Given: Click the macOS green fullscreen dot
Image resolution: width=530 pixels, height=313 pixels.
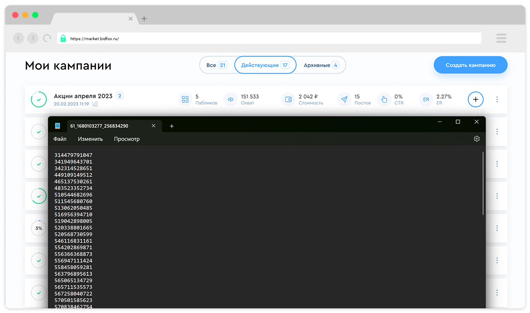Looking at the screenshot, I should (35, 15).
